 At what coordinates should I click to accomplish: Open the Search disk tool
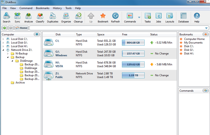[x=6, y=18]
